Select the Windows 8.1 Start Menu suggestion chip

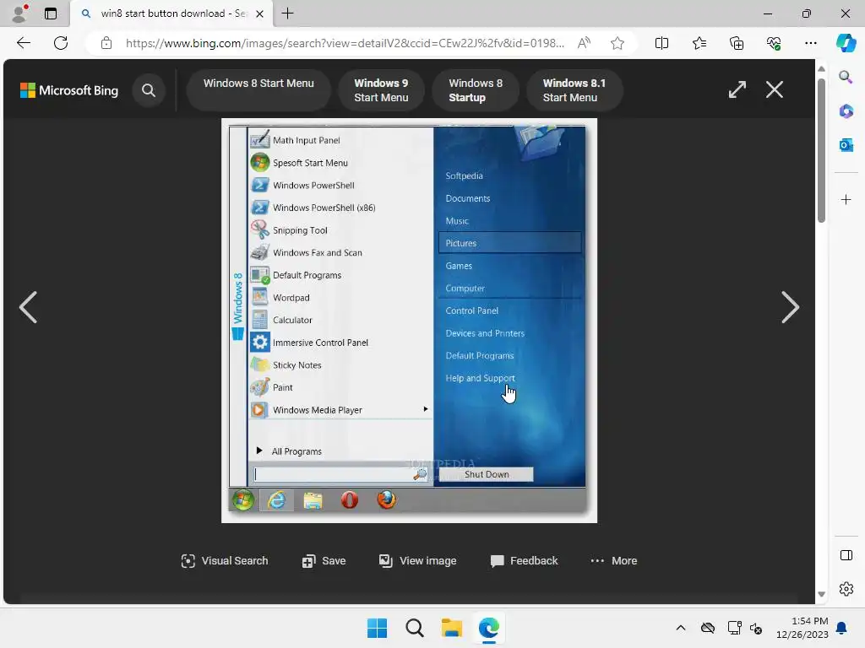point(574,89)
